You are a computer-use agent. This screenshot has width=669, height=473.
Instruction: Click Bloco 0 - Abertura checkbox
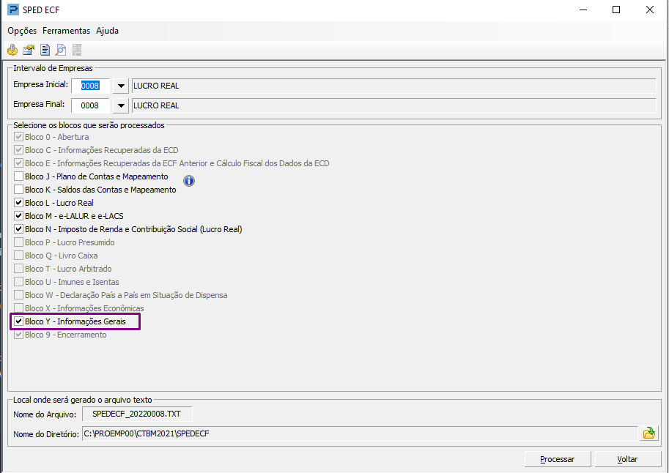[19, 137]
